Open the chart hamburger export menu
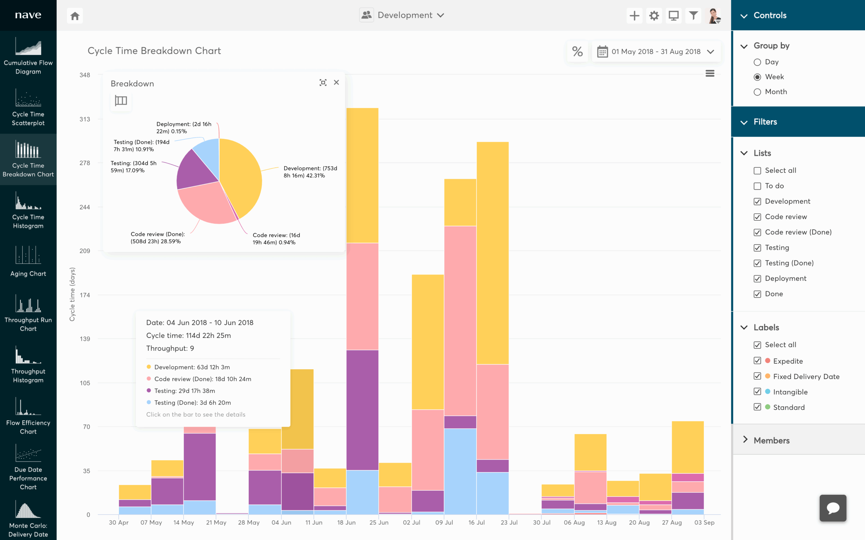865x540 pixels. 710,74
